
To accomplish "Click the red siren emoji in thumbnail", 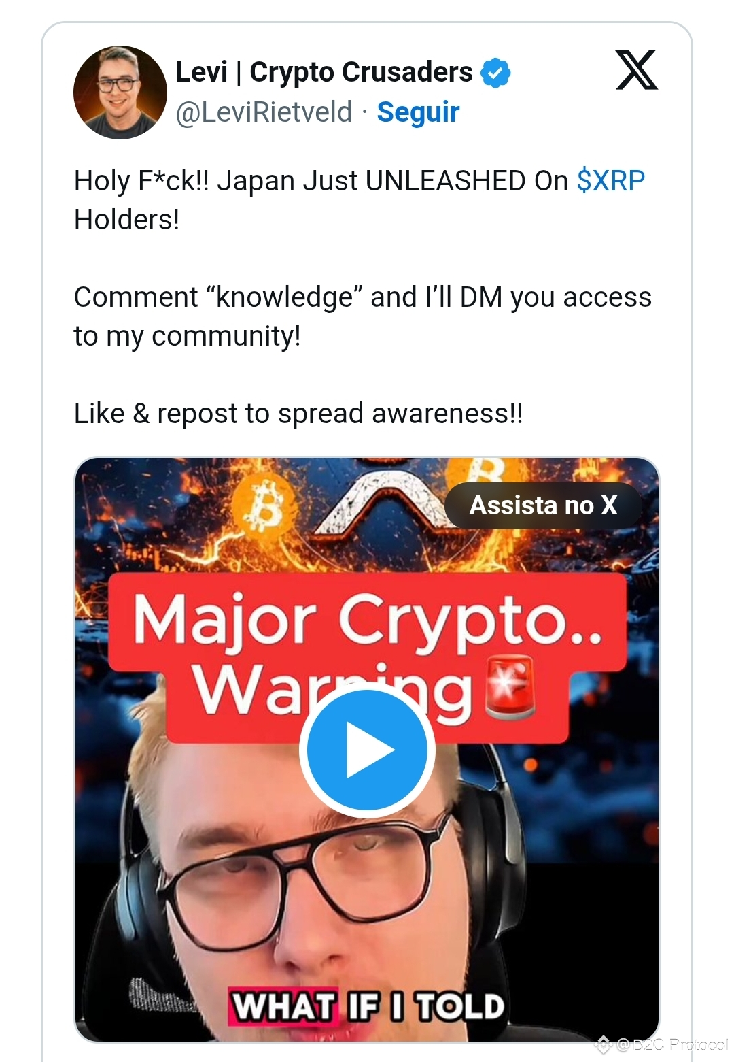I will click(x=510, y=688).
